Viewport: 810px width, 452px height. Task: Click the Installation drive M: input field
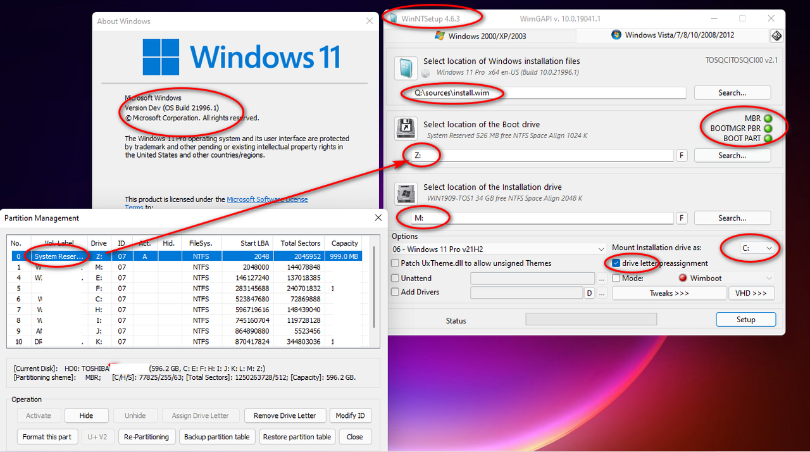(x=542, y=218)
